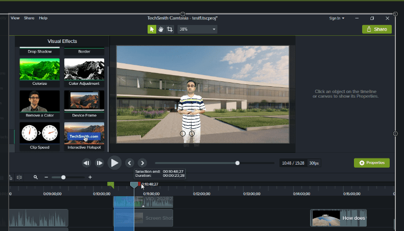
Task: Select the Border effect
Action: [84, 51]
